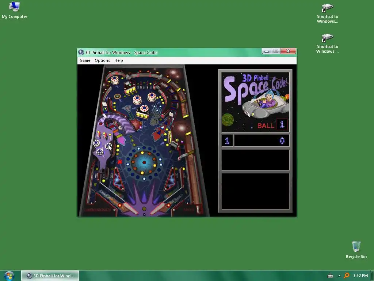The width and height of the screenshot is (374, 281).
Task: Click the blue center wormhole target
Action: [x=144, y=162]
